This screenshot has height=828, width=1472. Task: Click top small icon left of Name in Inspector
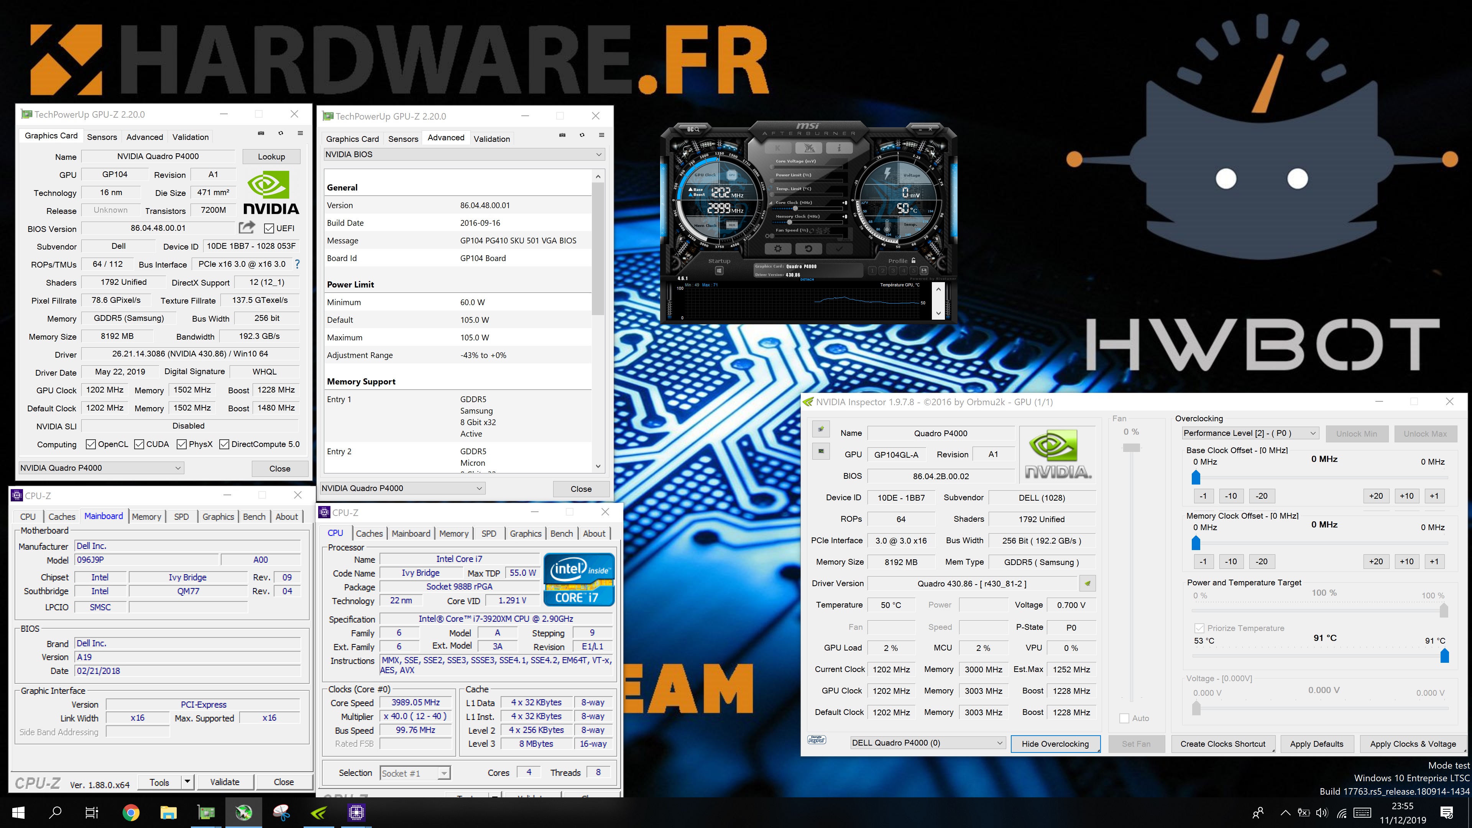[x=821, y=429]
